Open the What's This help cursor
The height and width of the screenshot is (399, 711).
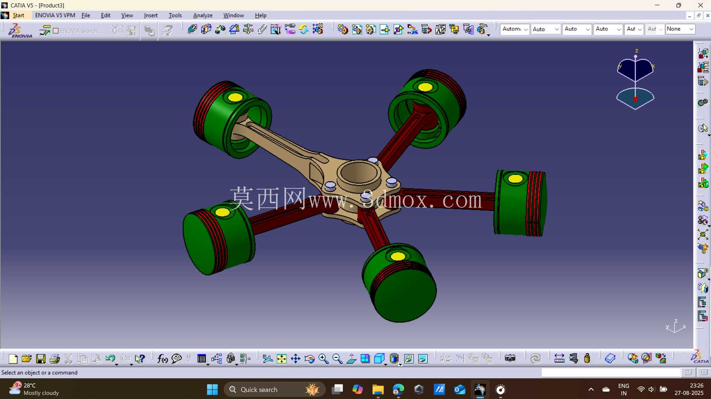140,359
